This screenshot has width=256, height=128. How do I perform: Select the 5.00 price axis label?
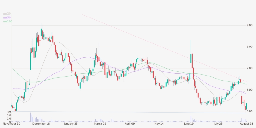(x=249, y=111)
